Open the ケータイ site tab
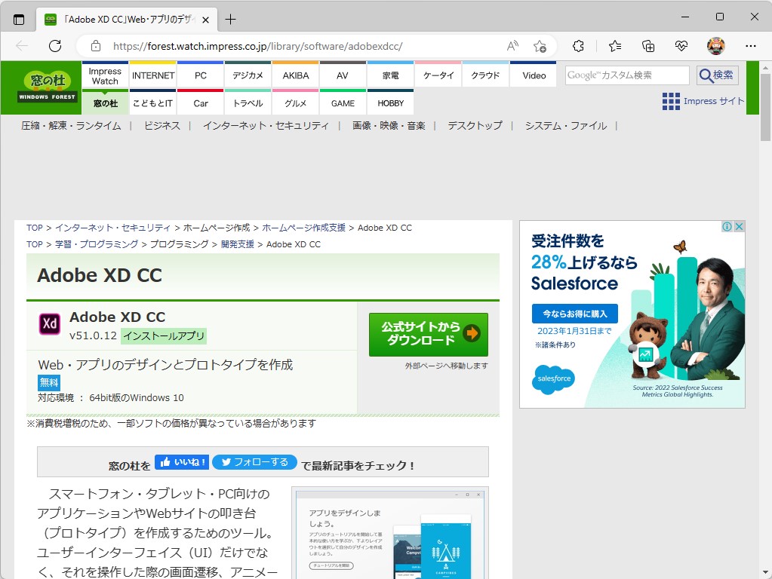Screen dimensions: 772x579 pyautogui.click(x=438, y=75)
